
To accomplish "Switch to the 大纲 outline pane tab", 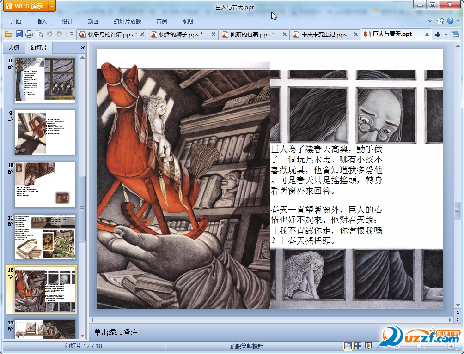I will 13,48.
